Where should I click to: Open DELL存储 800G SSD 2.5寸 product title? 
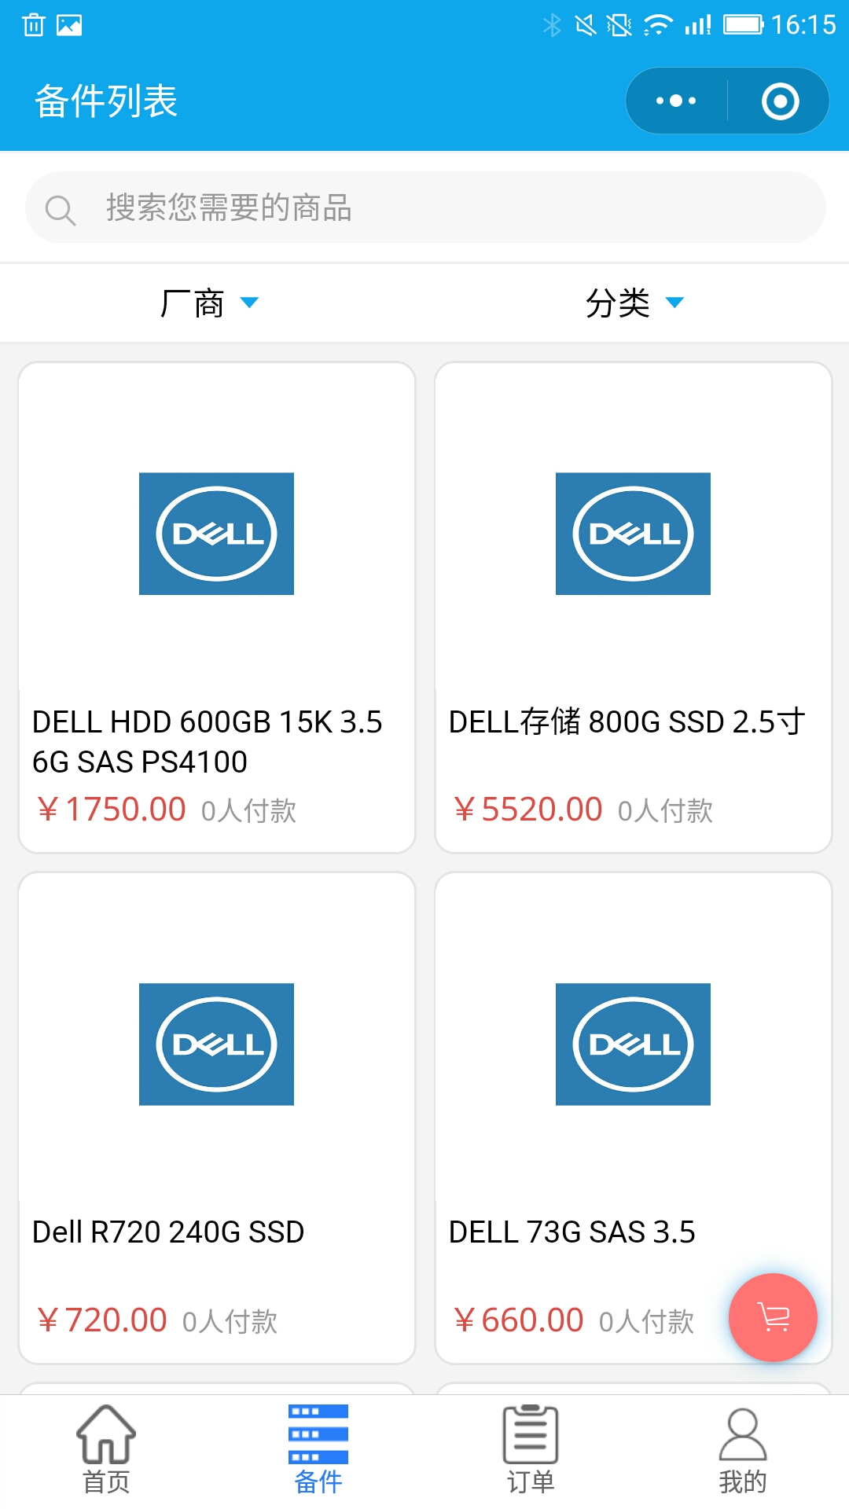627,721
